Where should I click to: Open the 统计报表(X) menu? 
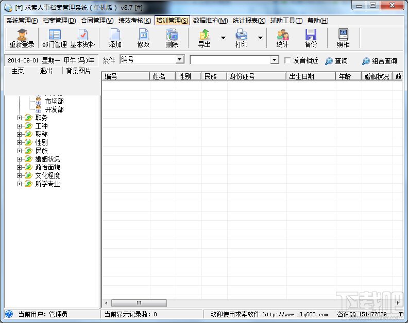249,21
